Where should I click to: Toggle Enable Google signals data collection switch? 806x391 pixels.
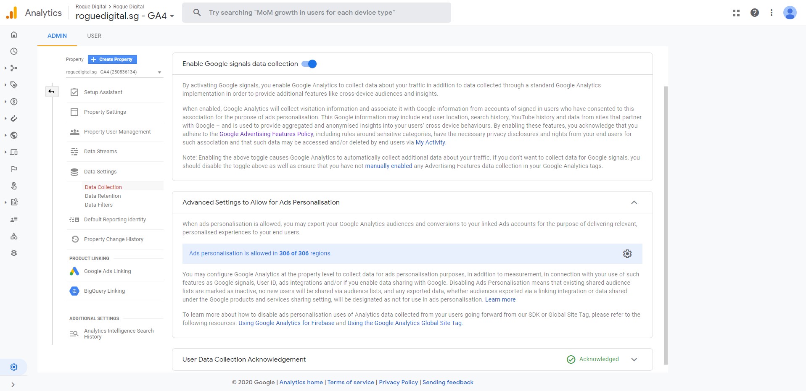(309, 64)
